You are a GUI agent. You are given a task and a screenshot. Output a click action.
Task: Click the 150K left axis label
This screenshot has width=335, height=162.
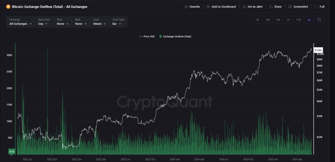(x=9, y=105)
